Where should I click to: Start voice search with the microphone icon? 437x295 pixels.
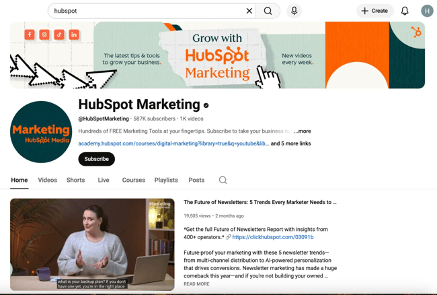click(x=294, y=11)
